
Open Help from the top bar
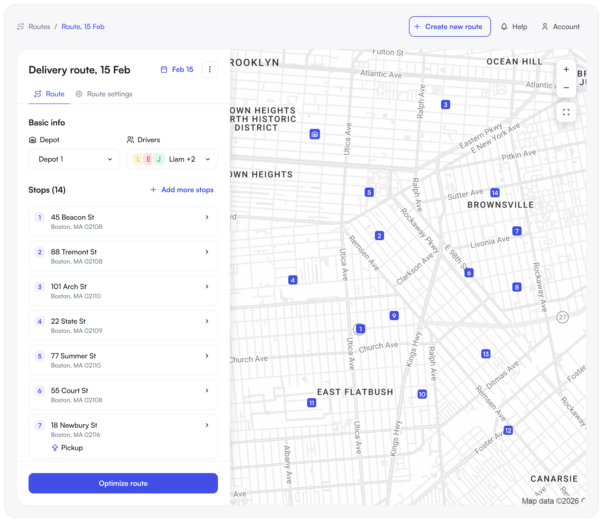514,27
